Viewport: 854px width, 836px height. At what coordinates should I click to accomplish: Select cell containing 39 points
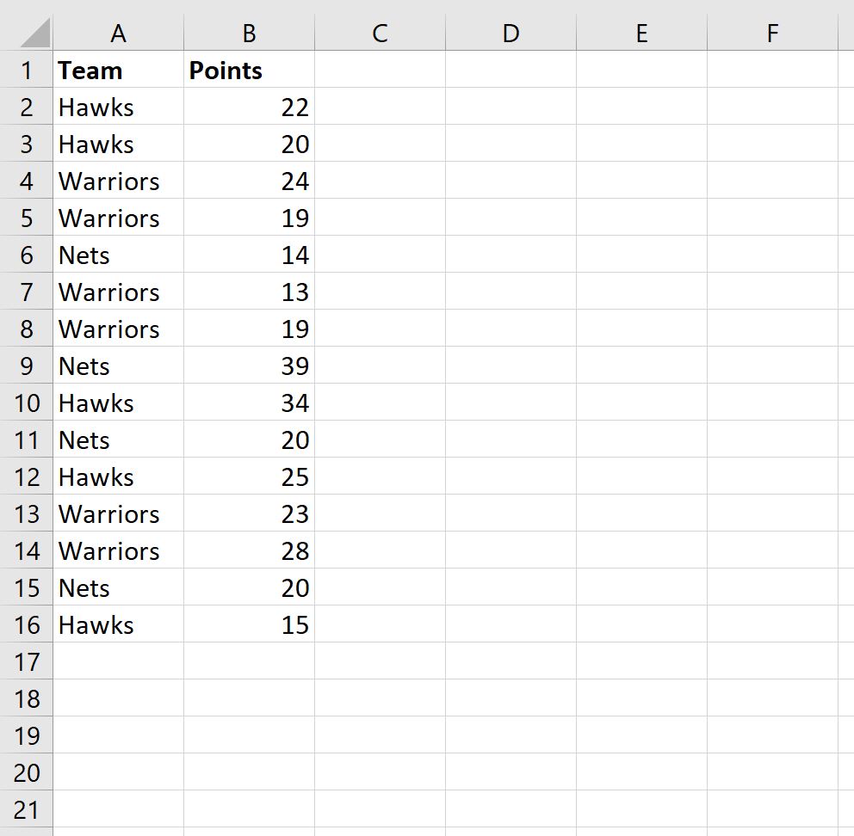click(x=249, y=366)
